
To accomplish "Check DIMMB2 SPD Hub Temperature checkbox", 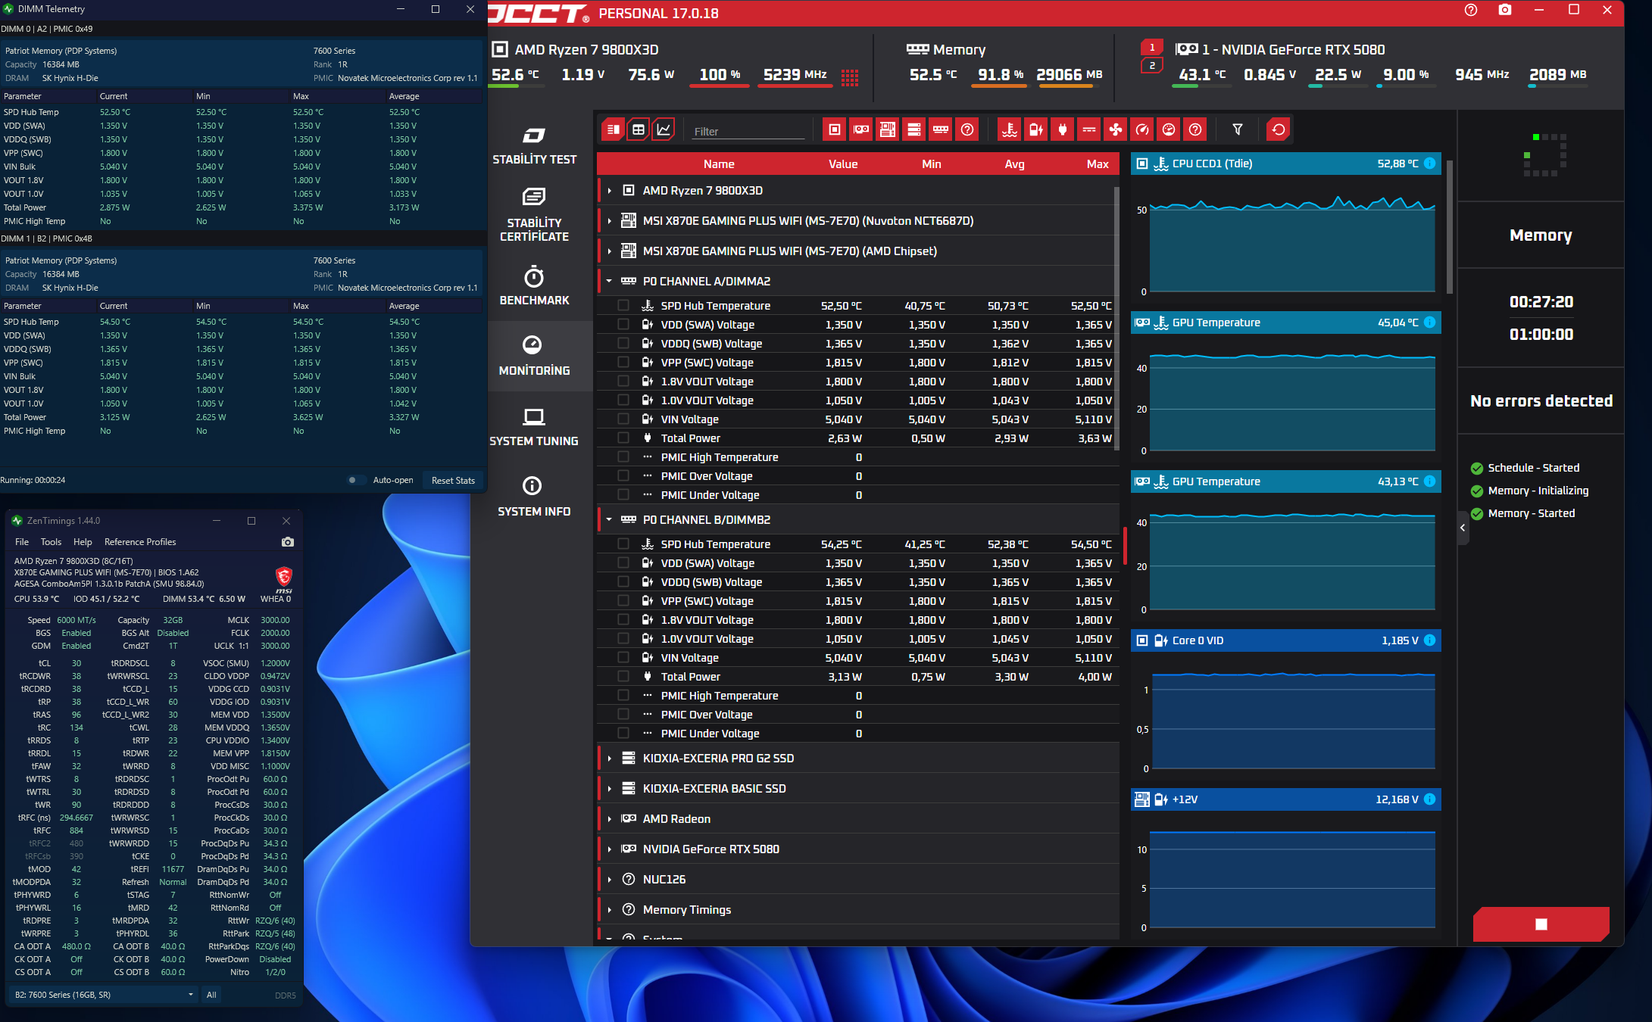I will (623, 544).
